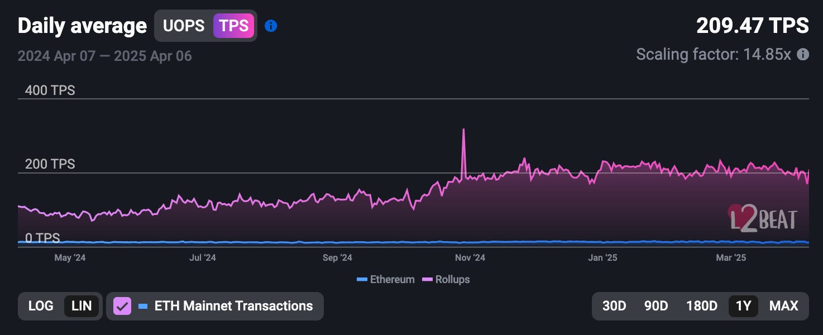Select the Daily average heading
Image resolution: width=823 pixels, height=335 pixels.
click(x=82, y=26)
